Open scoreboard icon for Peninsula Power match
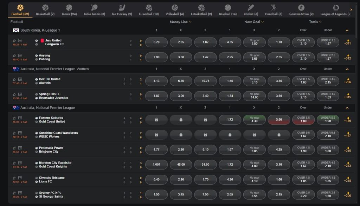360x206 pixels. tap(20, 148)
